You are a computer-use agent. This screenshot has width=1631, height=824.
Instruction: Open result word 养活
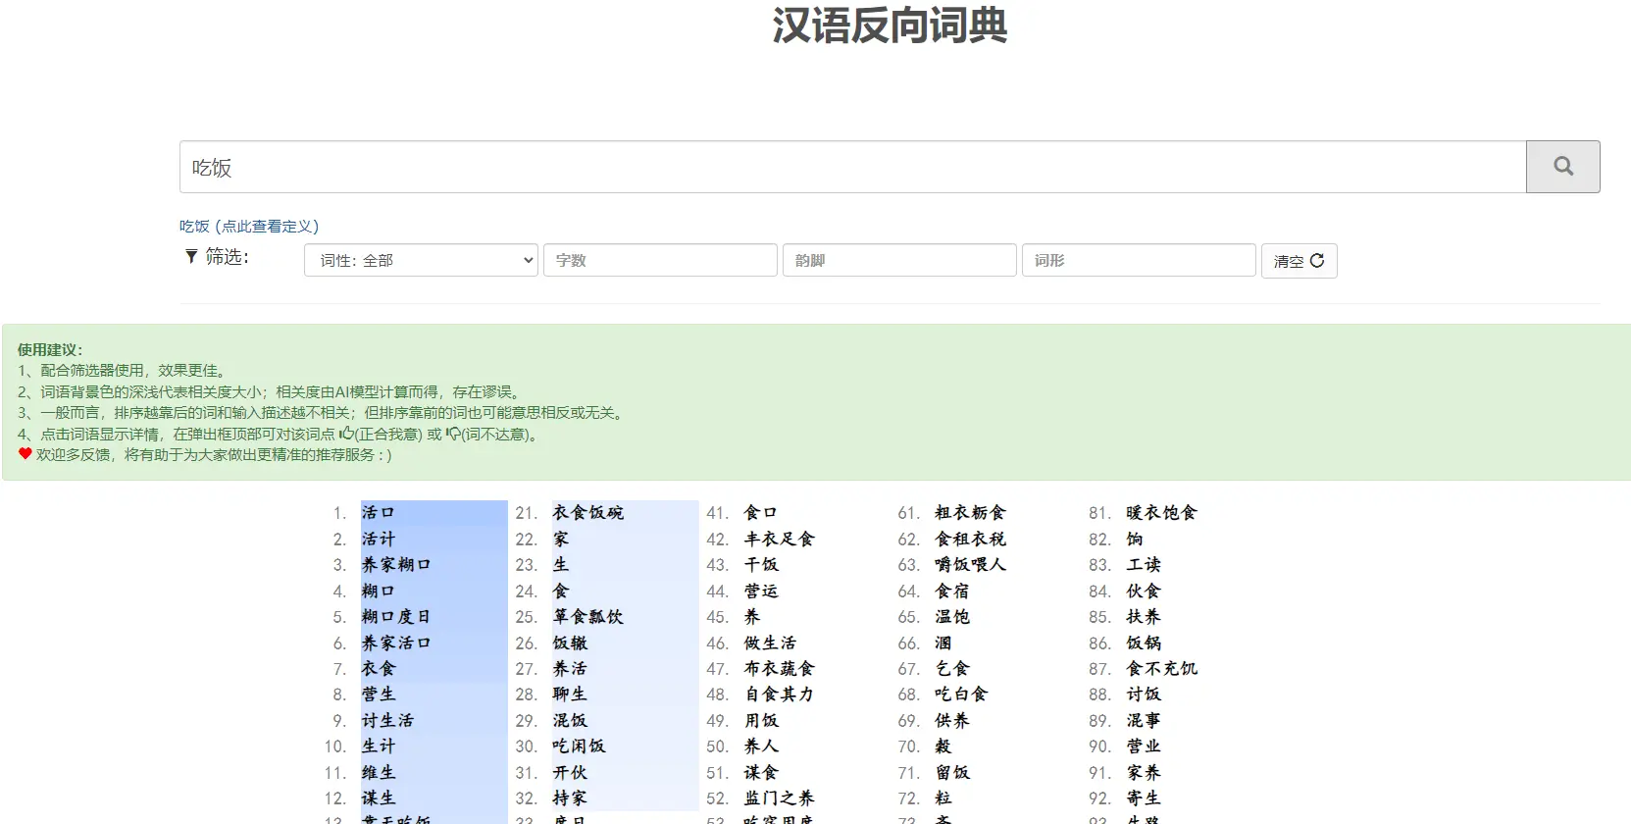click(570, 668)
